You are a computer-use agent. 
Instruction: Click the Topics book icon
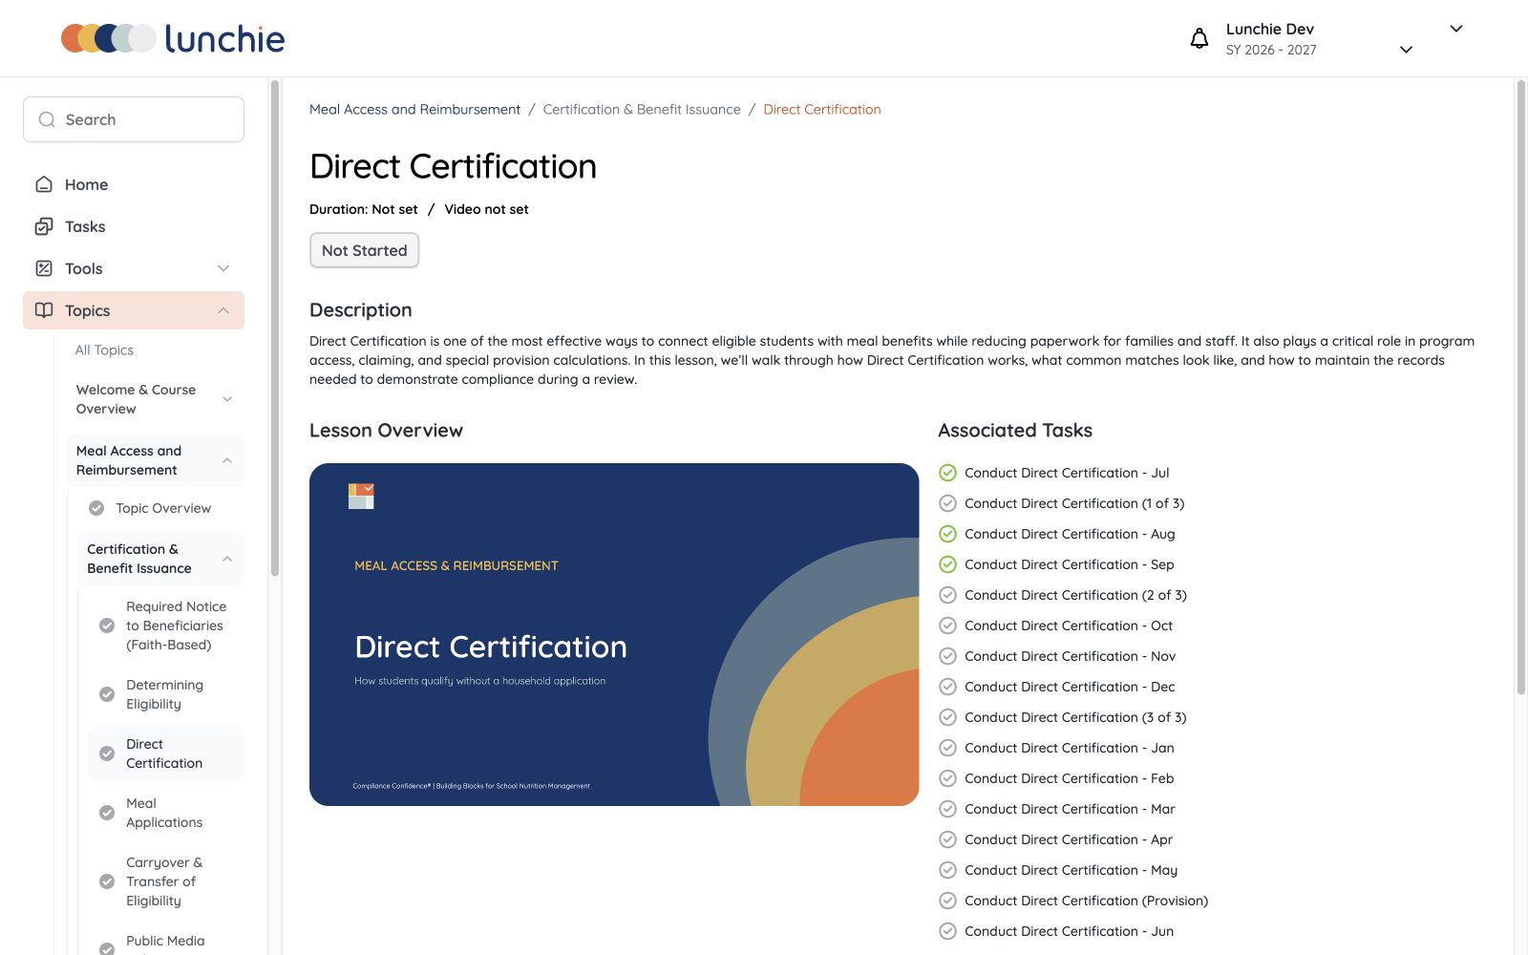[44, 310]
